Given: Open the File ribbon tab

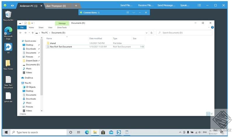Looking at the screenshot, I should coord(22,27).
